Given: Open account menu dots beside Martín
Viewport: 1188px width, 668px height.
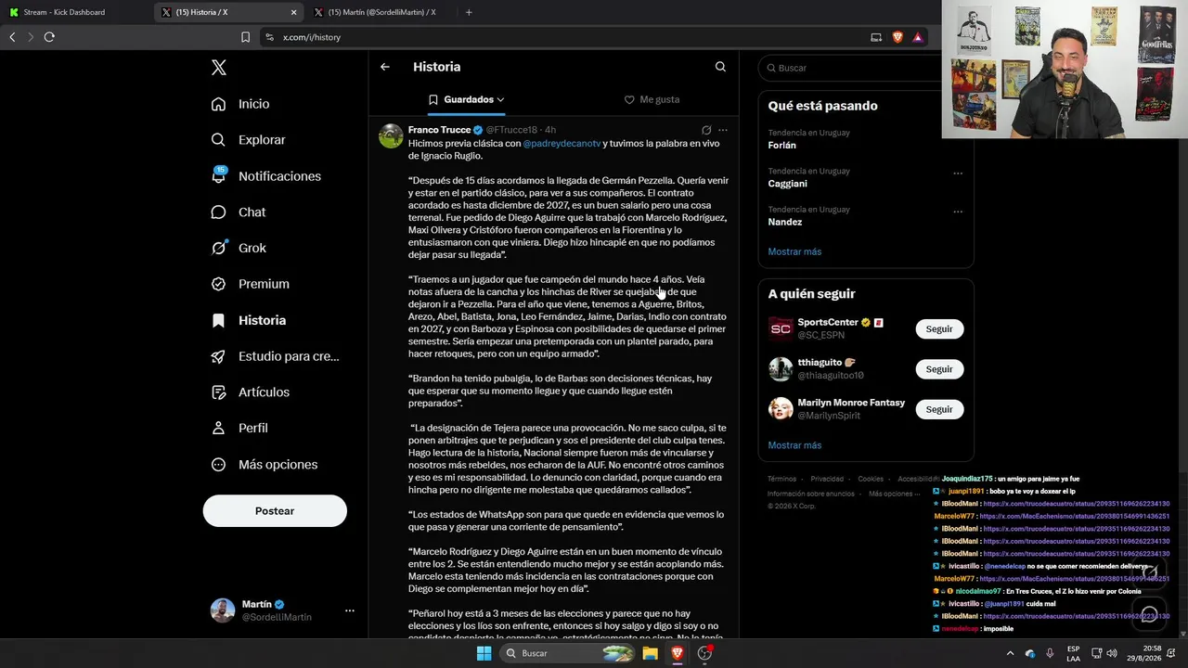Looking at the screenshot, I should [350, 610].
